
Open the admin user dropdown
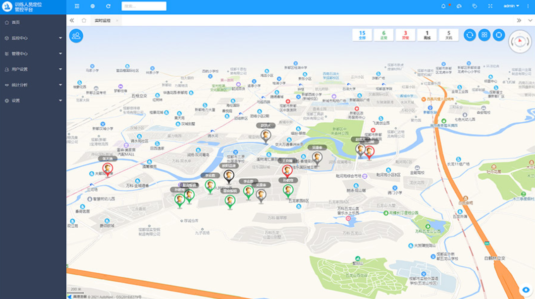511,6
